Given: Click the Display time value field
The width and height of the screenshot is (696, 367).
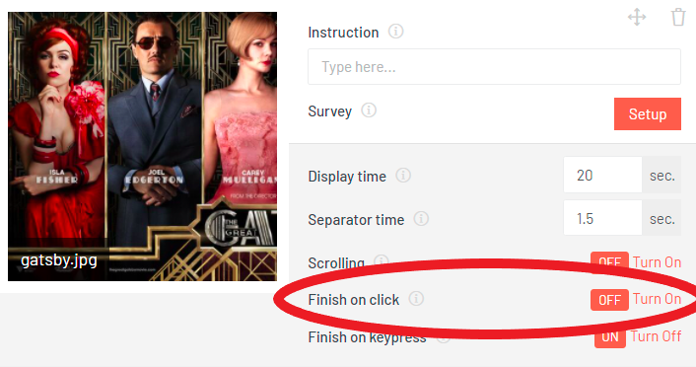Looking at the screenshot, I should pos(602,175).
